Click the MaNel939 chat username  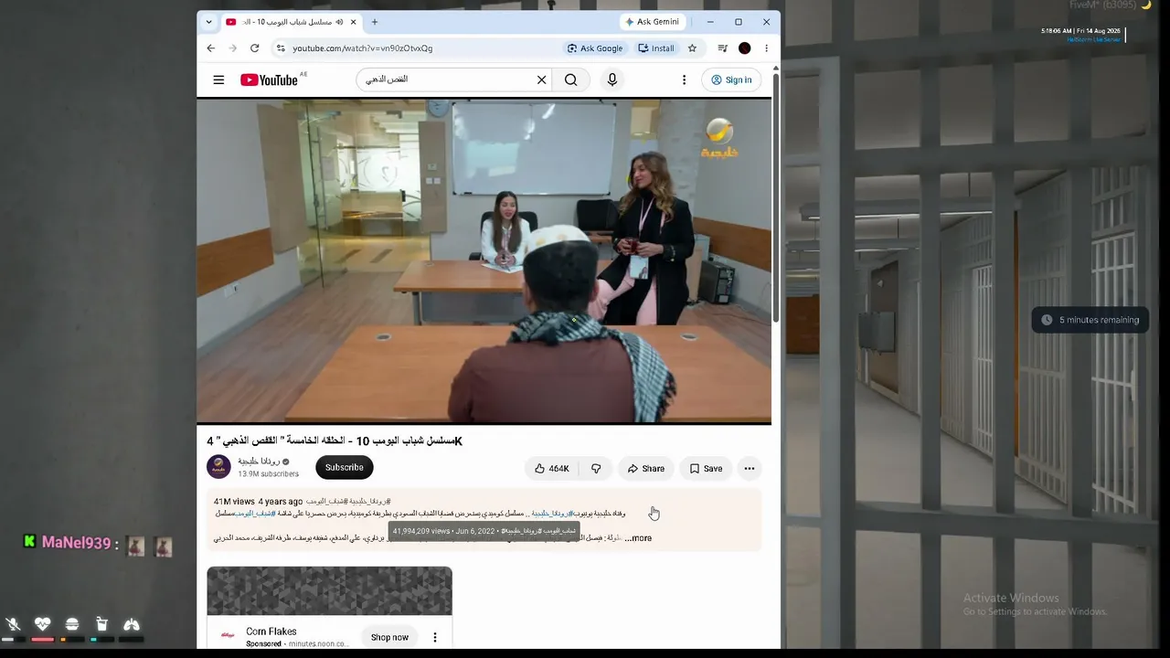(x=76, y=543)
